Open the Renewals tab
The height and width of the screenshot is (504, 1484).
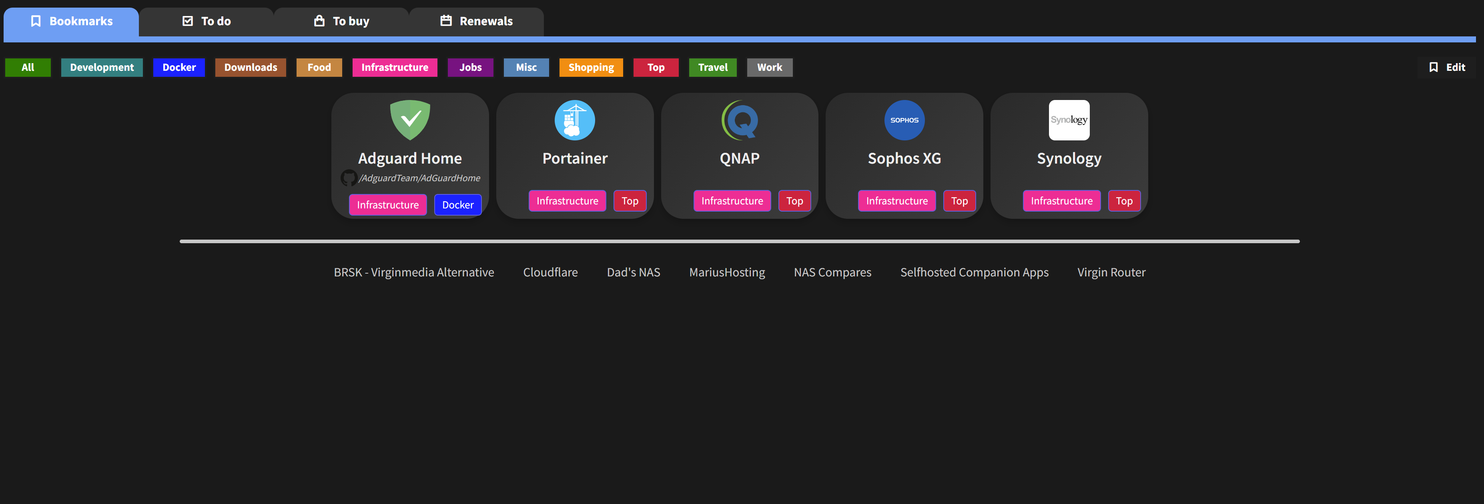click(476, 21)
